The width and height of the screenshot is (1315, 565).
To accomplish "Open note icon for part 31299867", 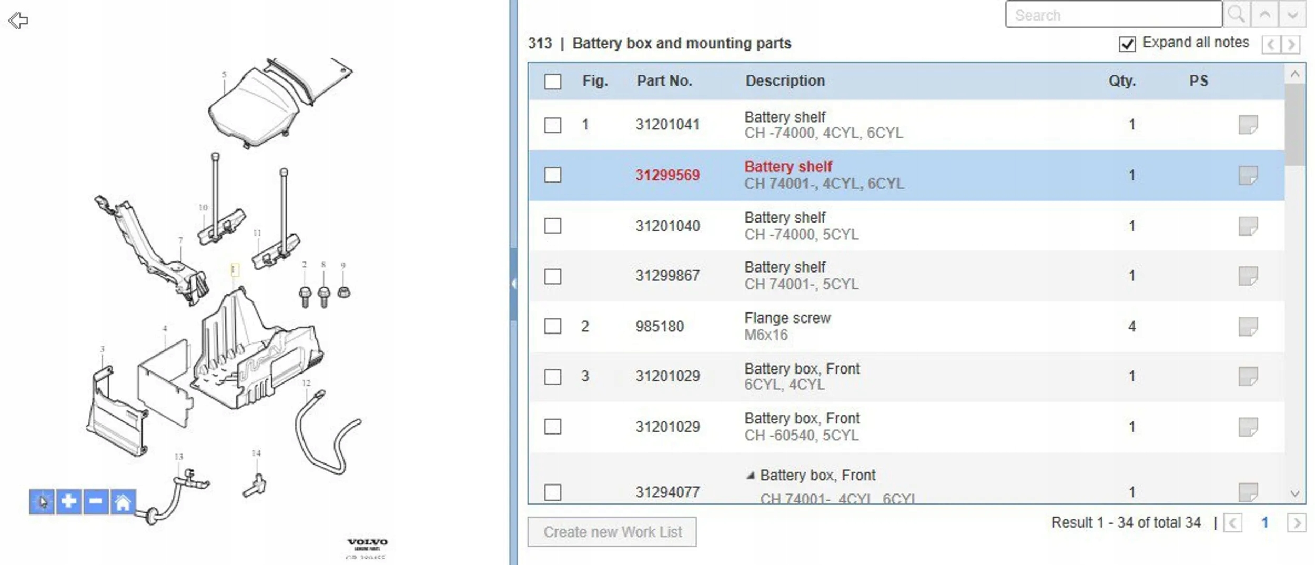I will [x=1248, y=276].
